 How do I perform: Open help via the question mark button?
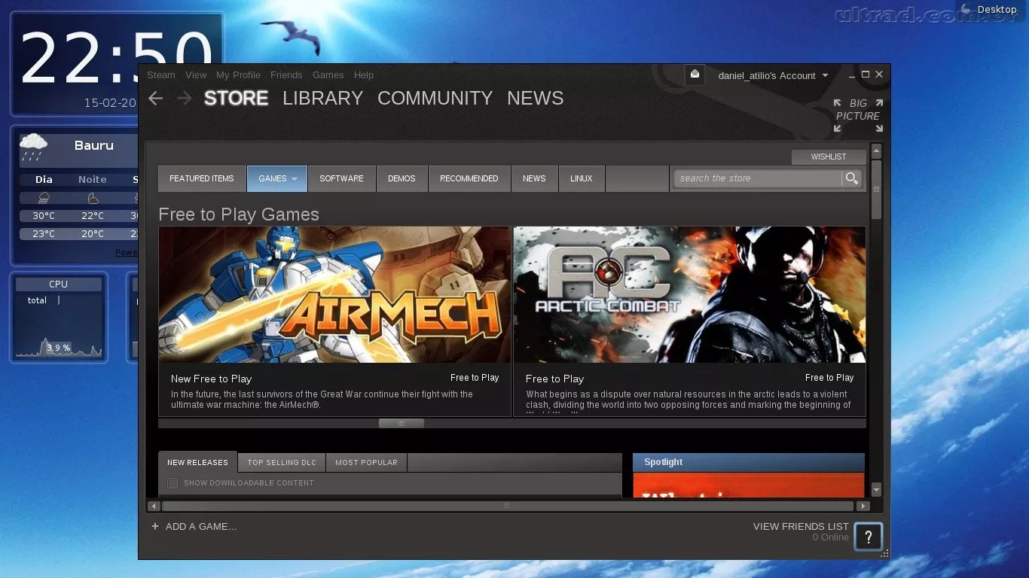pos(868,537)
